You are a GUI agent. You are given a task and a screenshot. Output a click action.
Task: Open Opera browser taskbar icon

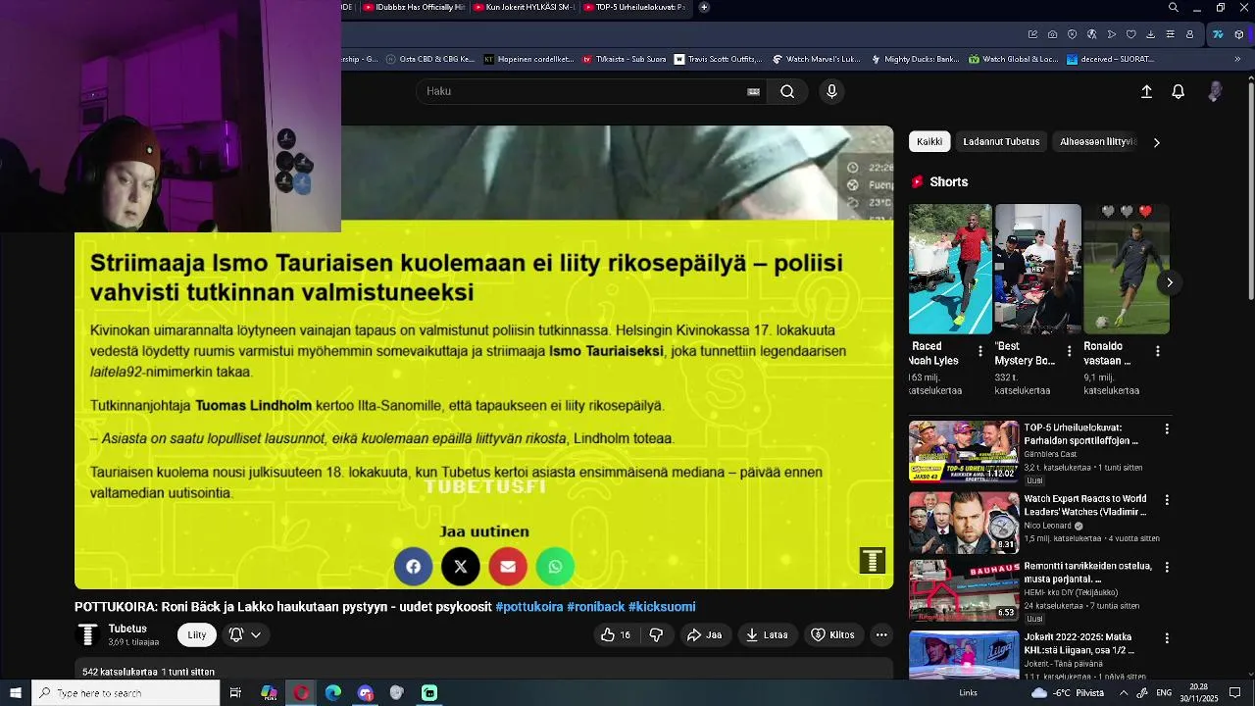(x=301, y=693)
